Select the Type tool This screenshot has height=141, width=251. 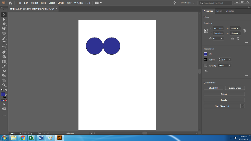tap(4, 43)
